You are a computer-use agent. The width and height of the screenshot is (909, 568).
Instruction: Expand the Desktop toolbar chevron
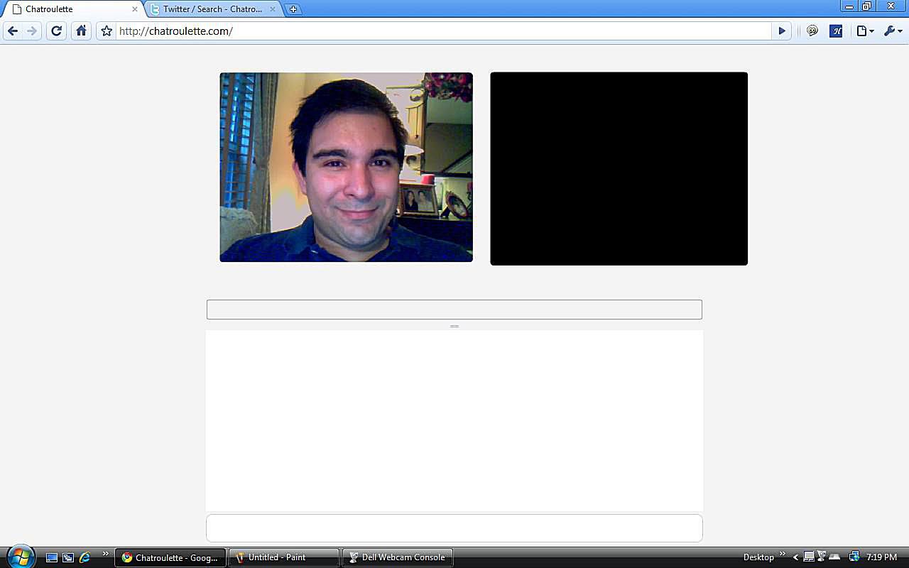click(783, 554)
